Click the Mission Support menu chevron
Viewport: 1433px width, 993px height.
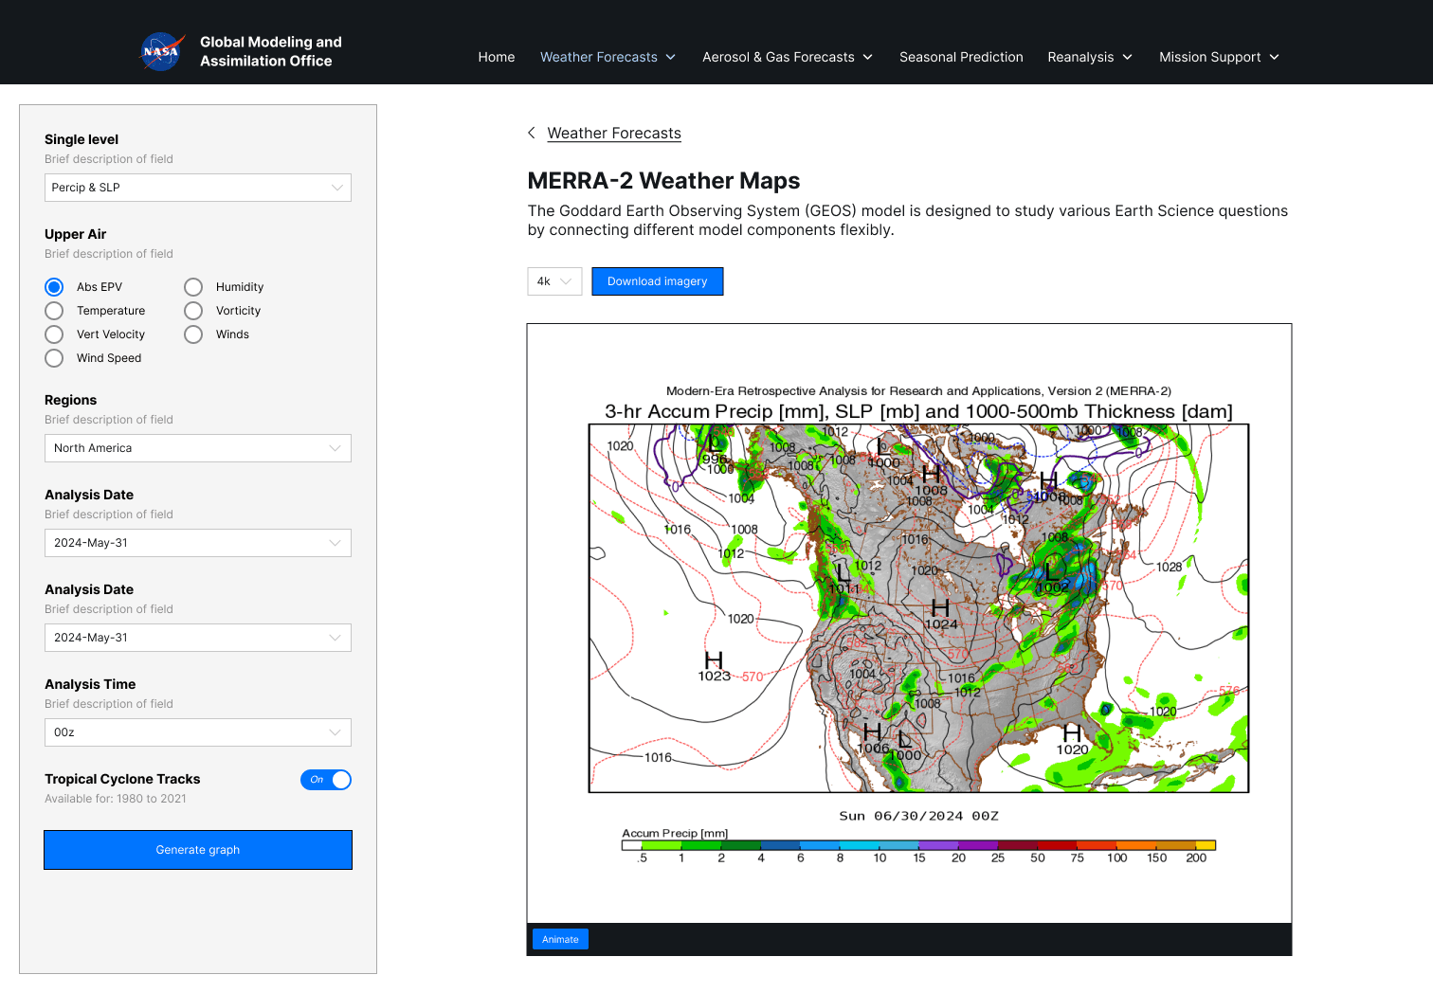1274,57
